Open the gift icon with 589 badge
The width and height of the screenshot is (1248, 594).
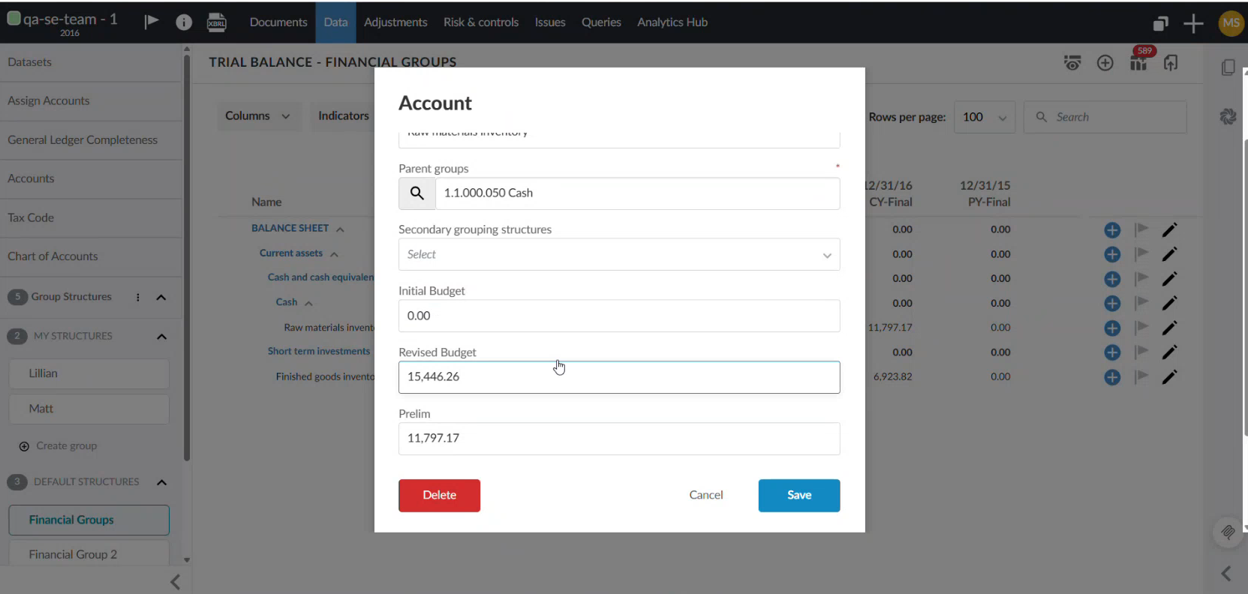click(x=1138, y=64)
